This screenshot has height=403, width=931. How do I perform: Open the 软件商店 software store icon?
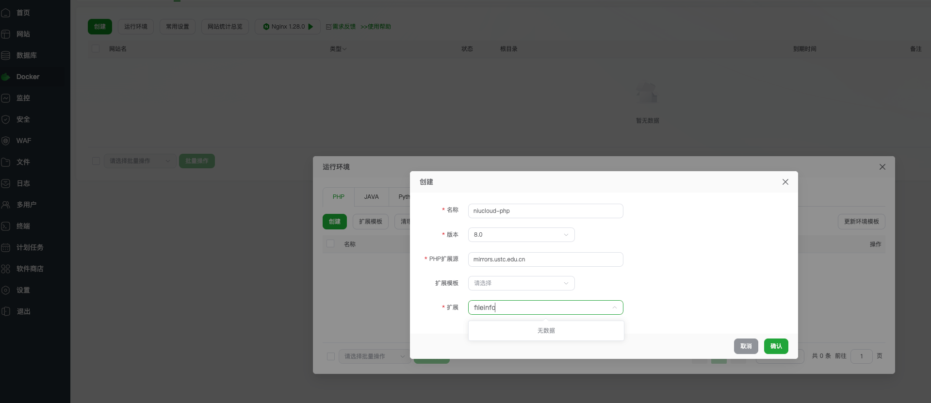pos(6,269)
